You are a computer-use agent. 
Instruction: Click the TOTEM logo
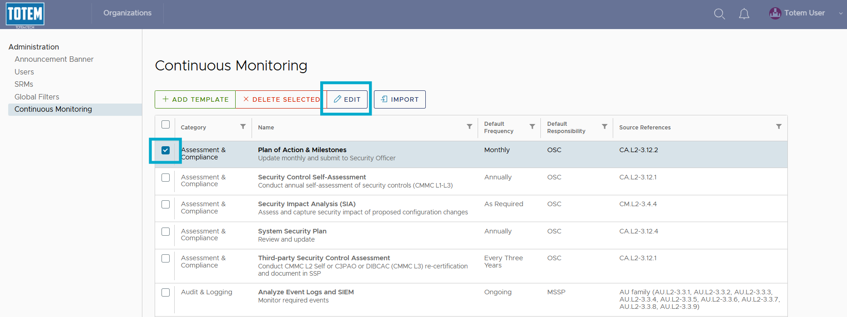pyautogui.click(x=25, y=15)
